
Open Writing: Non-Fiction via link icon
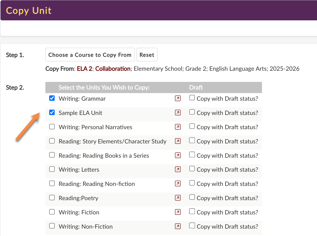[178, 226]
